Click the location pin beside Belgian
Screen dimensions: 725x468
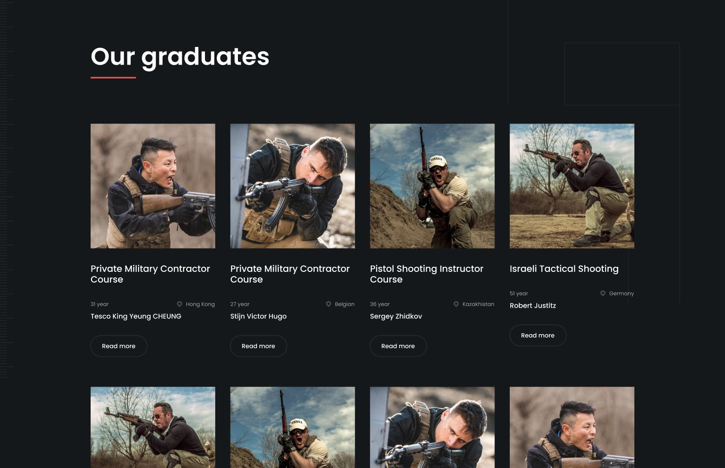[x=329, y=304]
